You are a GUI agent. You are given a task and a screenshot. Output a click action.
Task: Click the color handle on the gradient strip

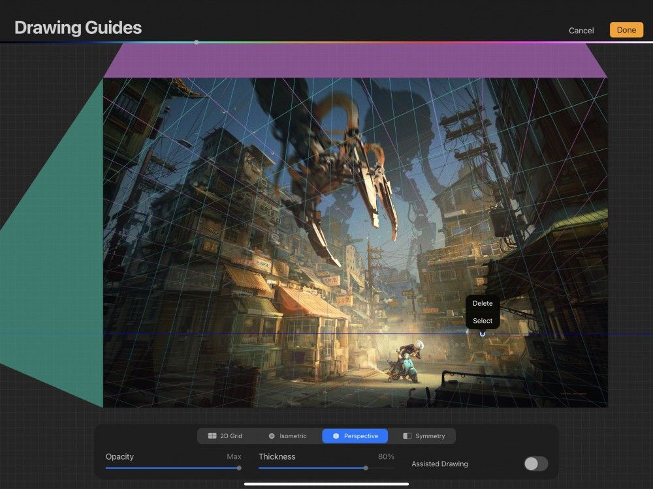click(x=196, y=42)
